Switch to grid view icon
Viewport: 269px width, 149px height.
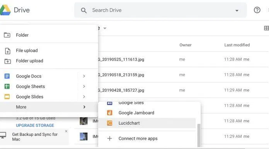point(266,28)
